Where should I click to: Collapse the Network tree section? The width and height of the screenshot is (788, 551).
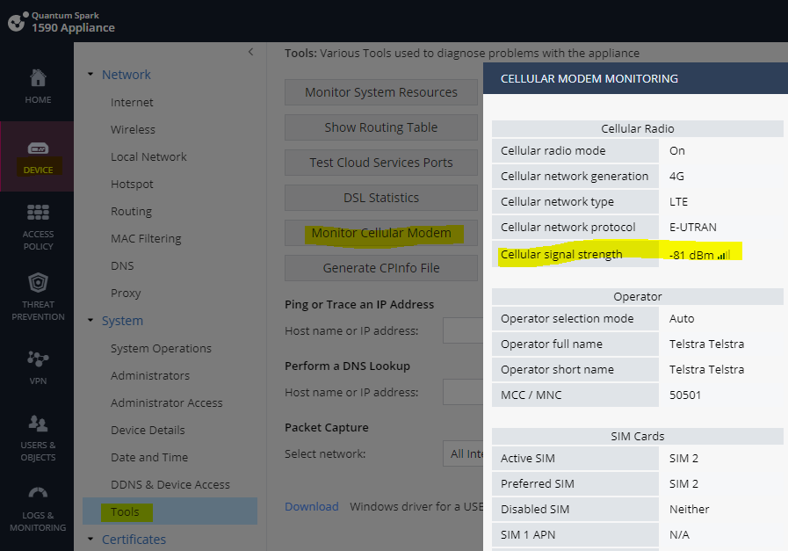(90, 75)
